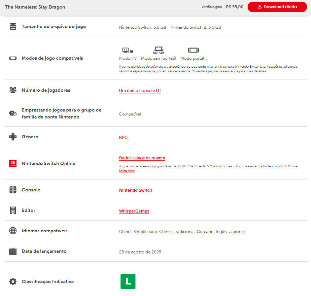The width and height of the screenshot is (311, 296).
Task: Click the Console Joy-Con icon
Action: point(13,190)
